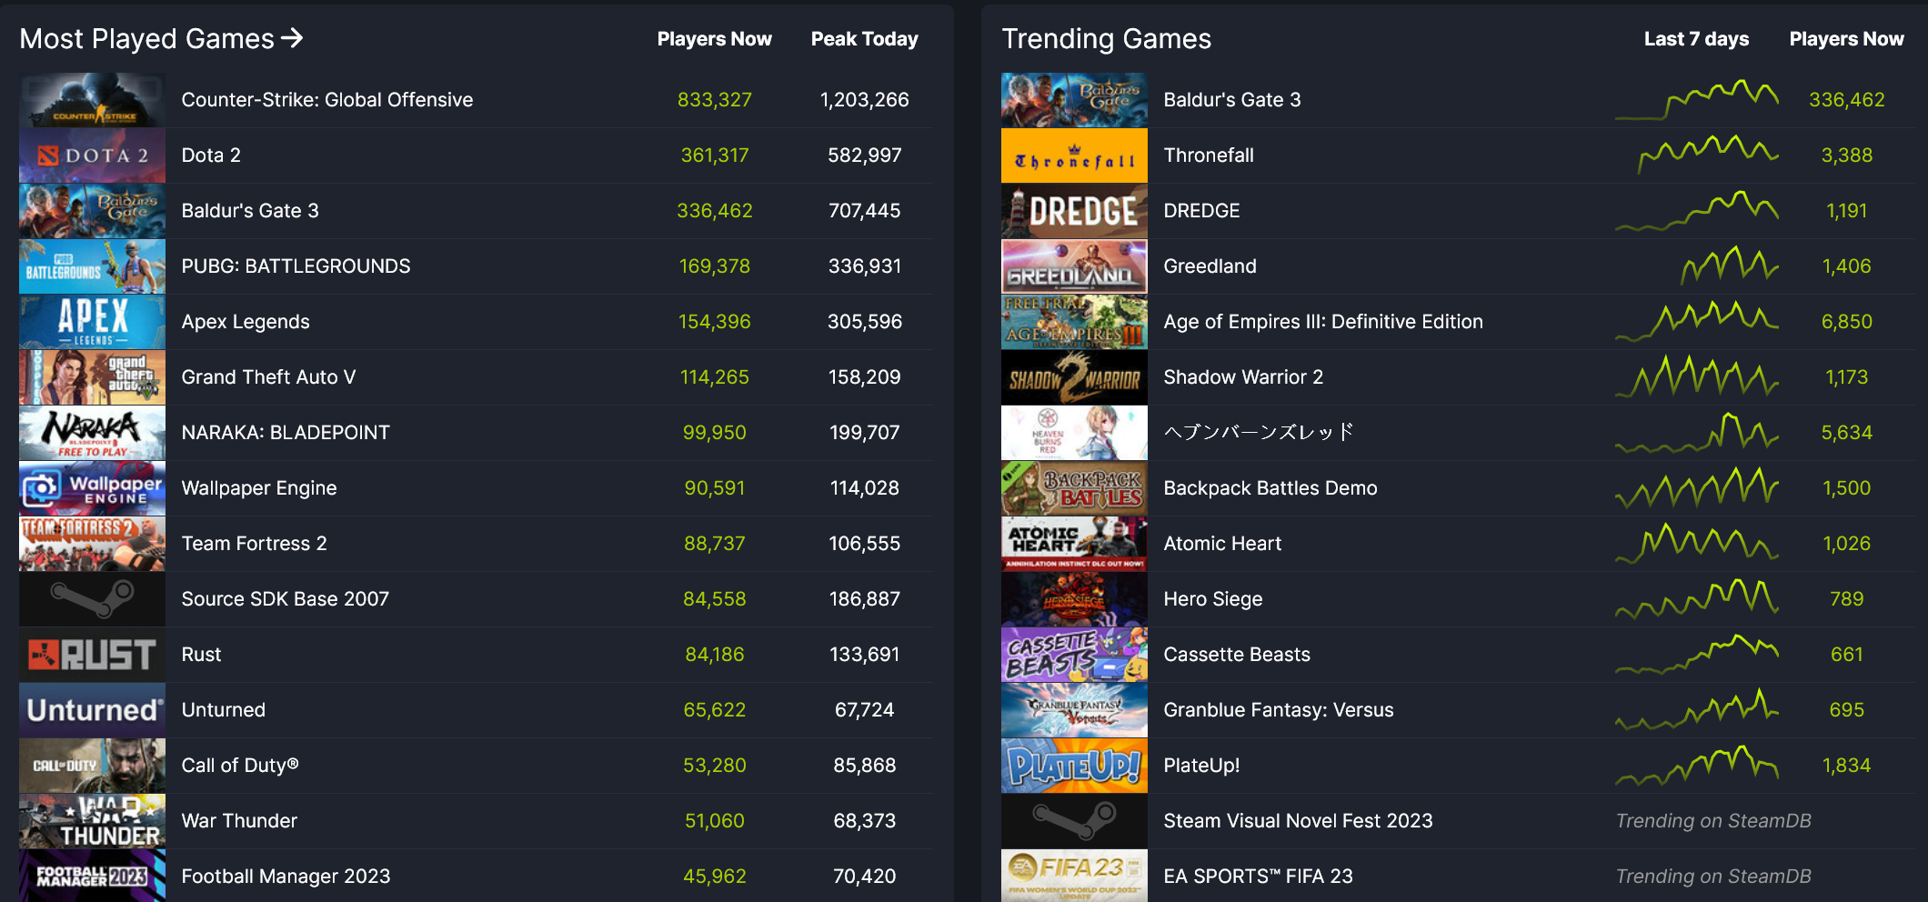Viewport: 1928px width, 902px height.
Task: Click the Counter-Strike: Global Offensive game icon
Action: click(x=91, y=100)
